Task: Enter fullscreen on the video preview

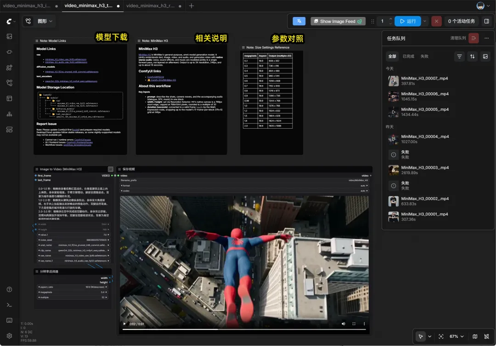Action: pos(354,324)
